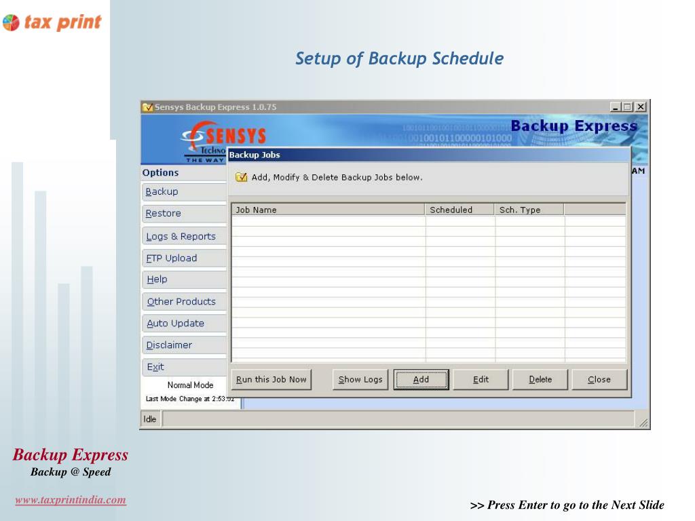Screen dimensions: 695x521
Task: Close the Sensys Backup Express window
Action: 641,107
